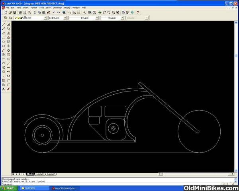Screen dimensions: 239x191
Task: Open the Multiline Text tool (A icon)
Action: pyautogui.click(x=4, y=89)
